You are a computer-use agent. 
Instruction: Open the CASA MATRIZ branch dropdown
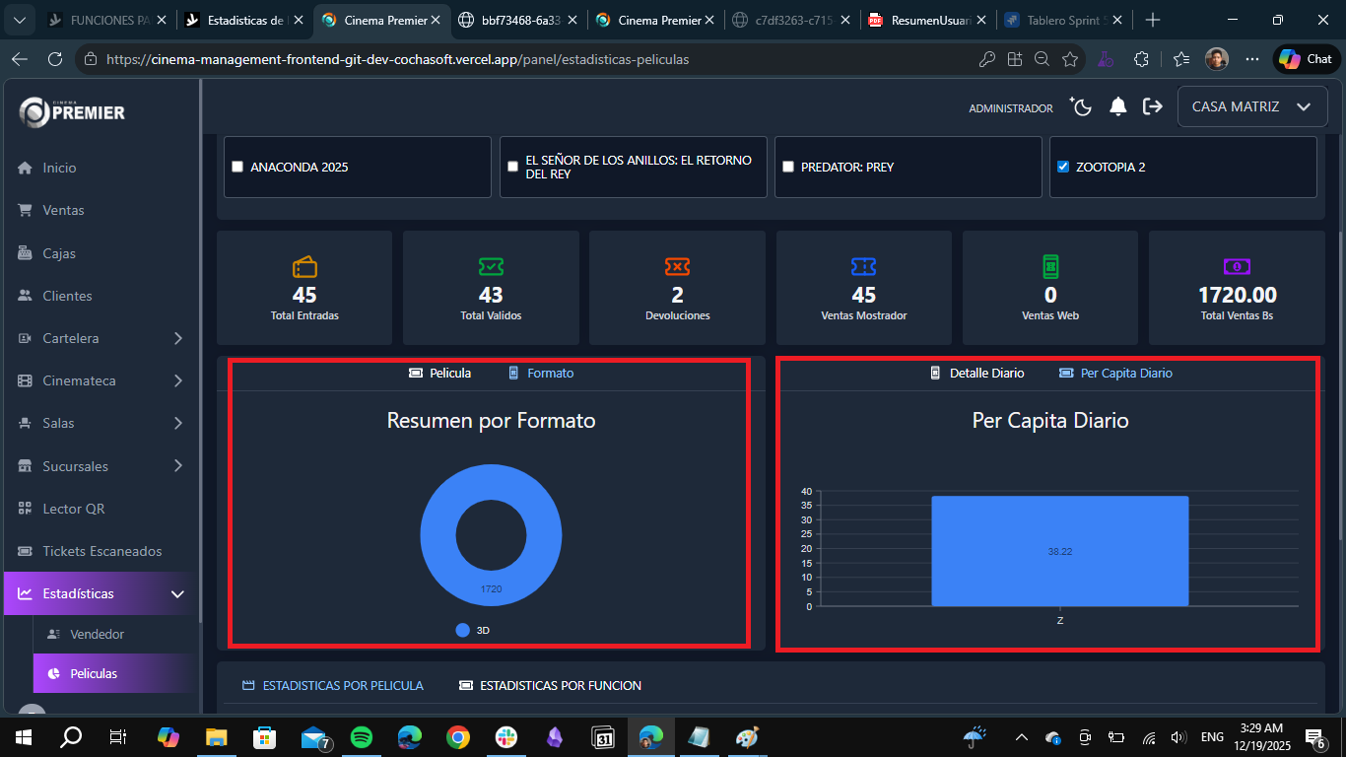[1250, 106]
